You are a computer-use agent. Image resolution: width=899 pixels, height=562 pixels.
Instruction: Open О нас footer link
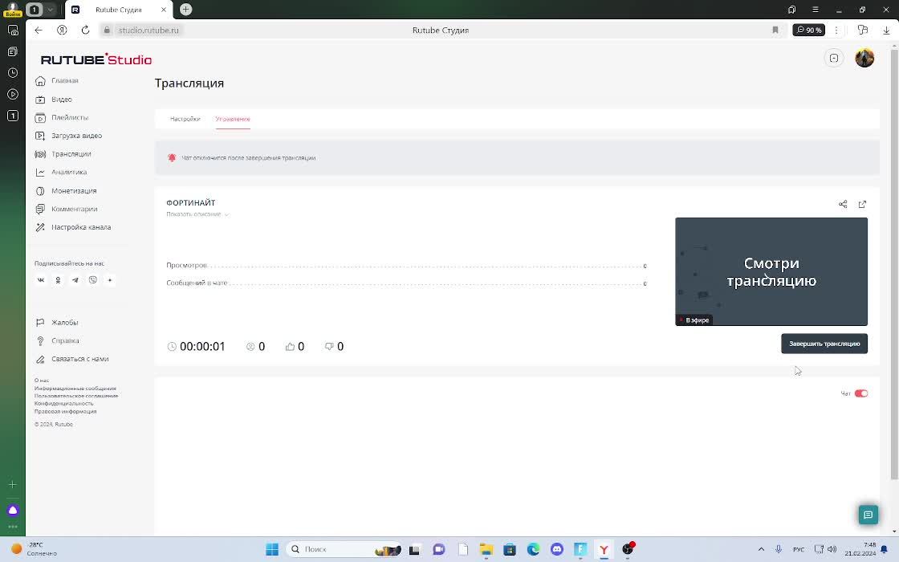pyautogui.click(x=41, y=381)
